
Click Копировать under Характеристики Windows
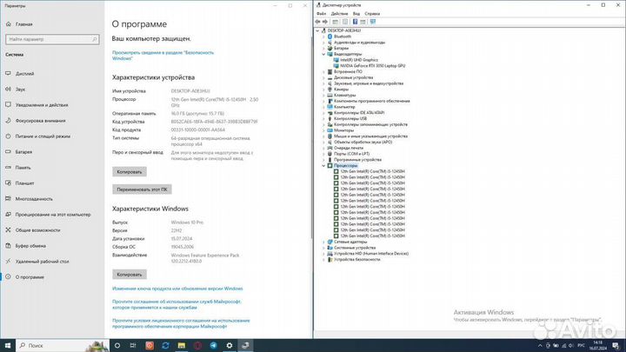coord(130,275)
